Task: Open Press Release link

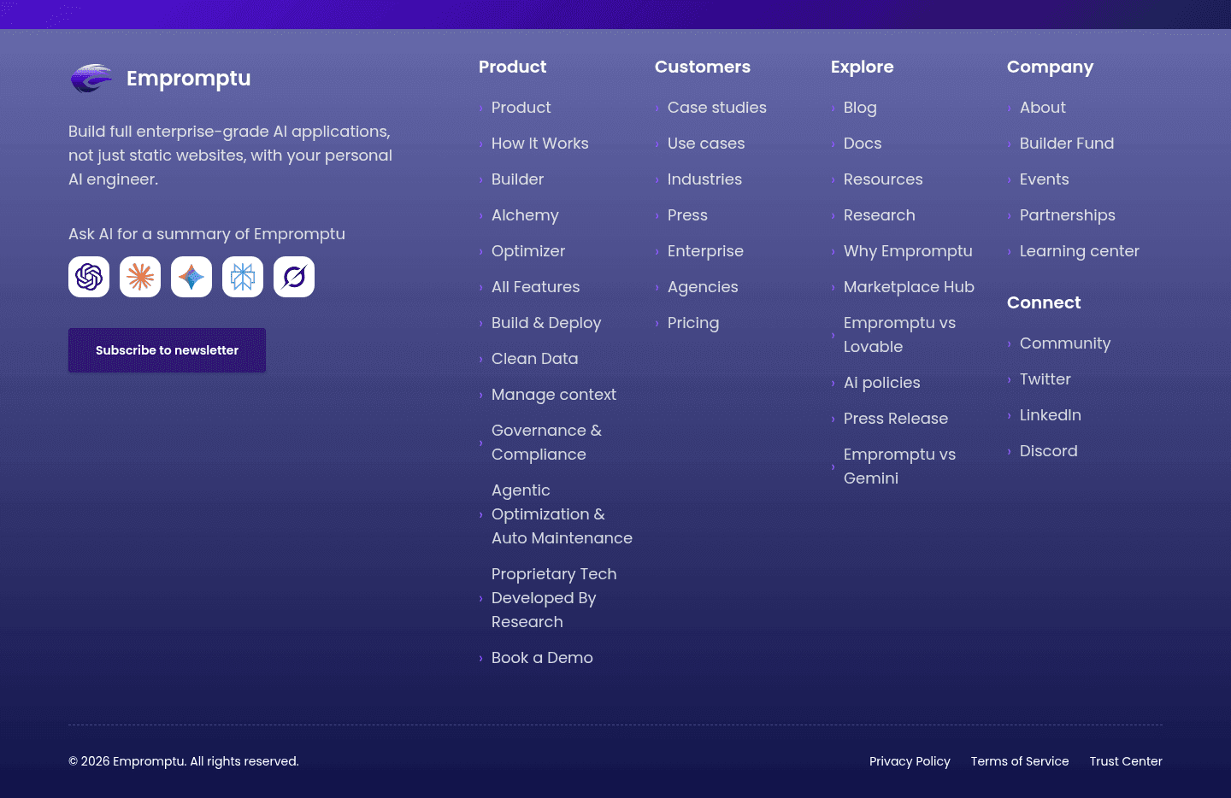Action: [895, 419]
